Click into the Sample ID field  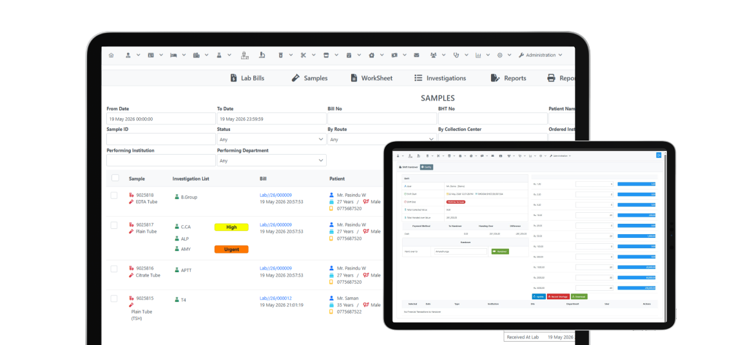tap(161, 139)
